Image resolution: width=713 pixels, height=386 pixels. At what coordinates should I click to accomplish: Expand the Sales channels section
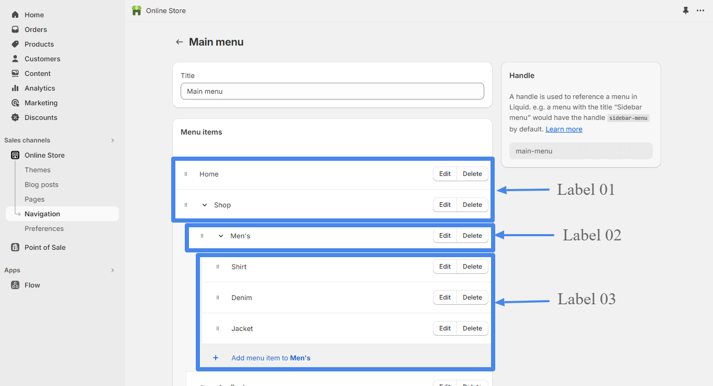(113, 140)
